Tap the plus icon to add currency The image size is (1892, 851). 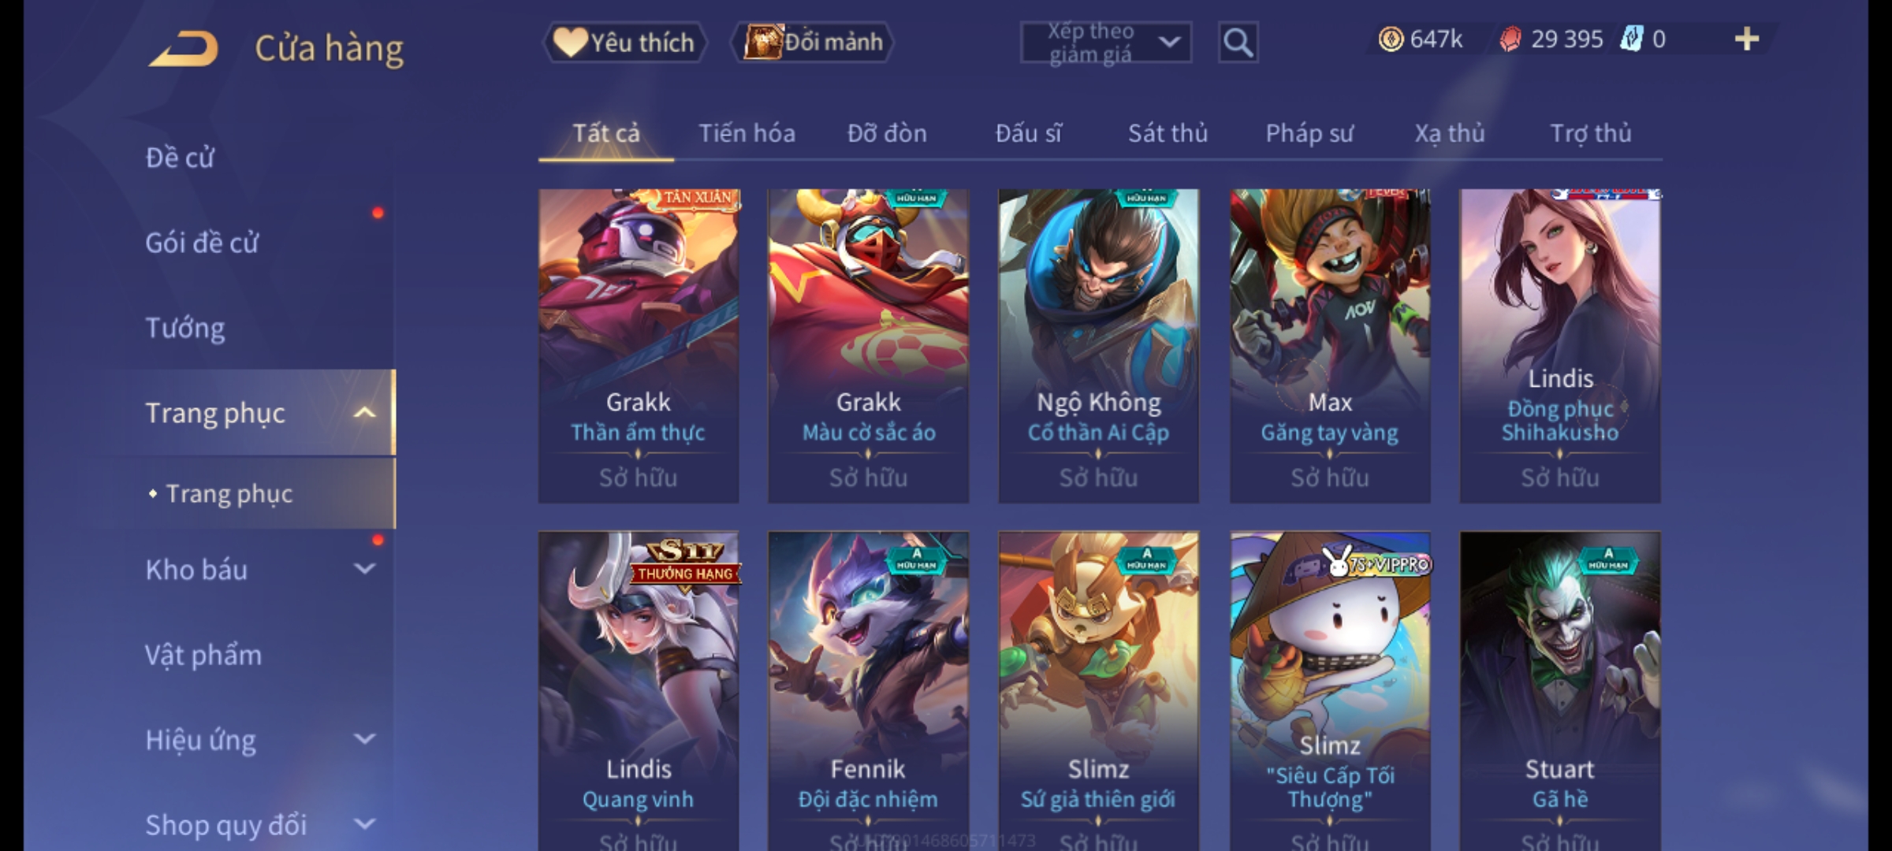(x=1747, y=39)
